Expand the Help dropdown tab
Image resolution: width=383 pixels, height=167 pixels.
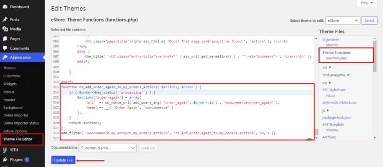tap(367, 3)
